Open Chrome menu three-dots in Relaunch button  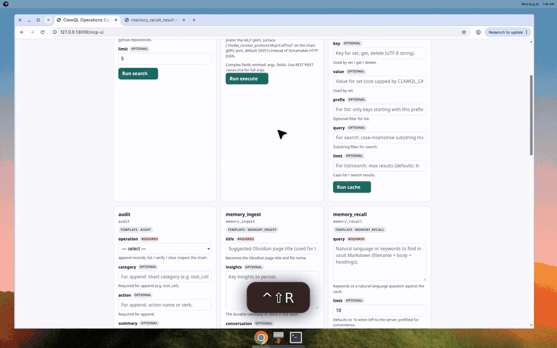[x=527, y=32]
